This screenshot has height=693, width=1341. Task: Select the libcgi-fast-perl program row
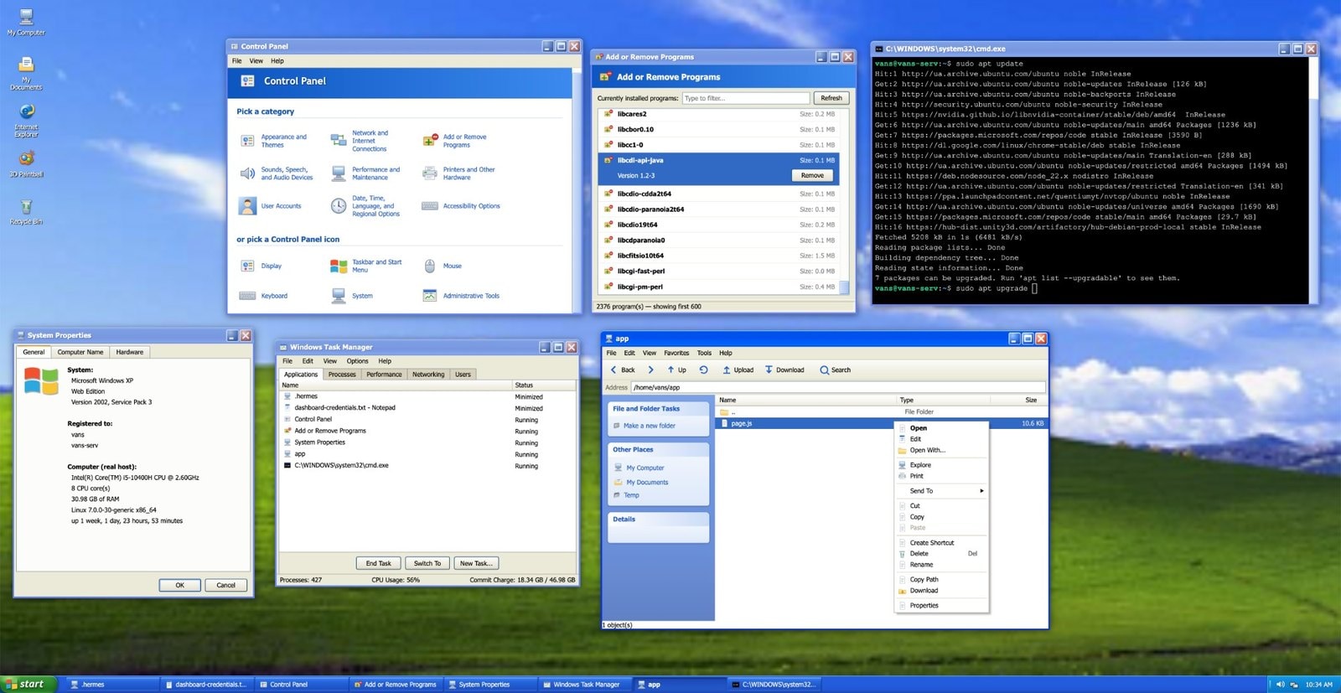[718, 272]
